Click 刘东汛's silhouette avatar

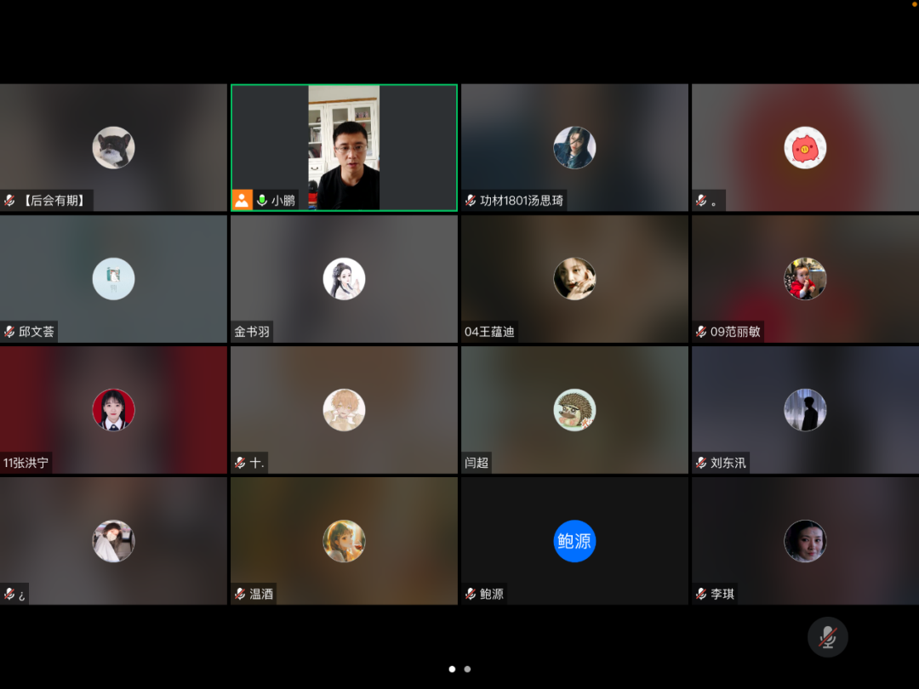[805, 410]
